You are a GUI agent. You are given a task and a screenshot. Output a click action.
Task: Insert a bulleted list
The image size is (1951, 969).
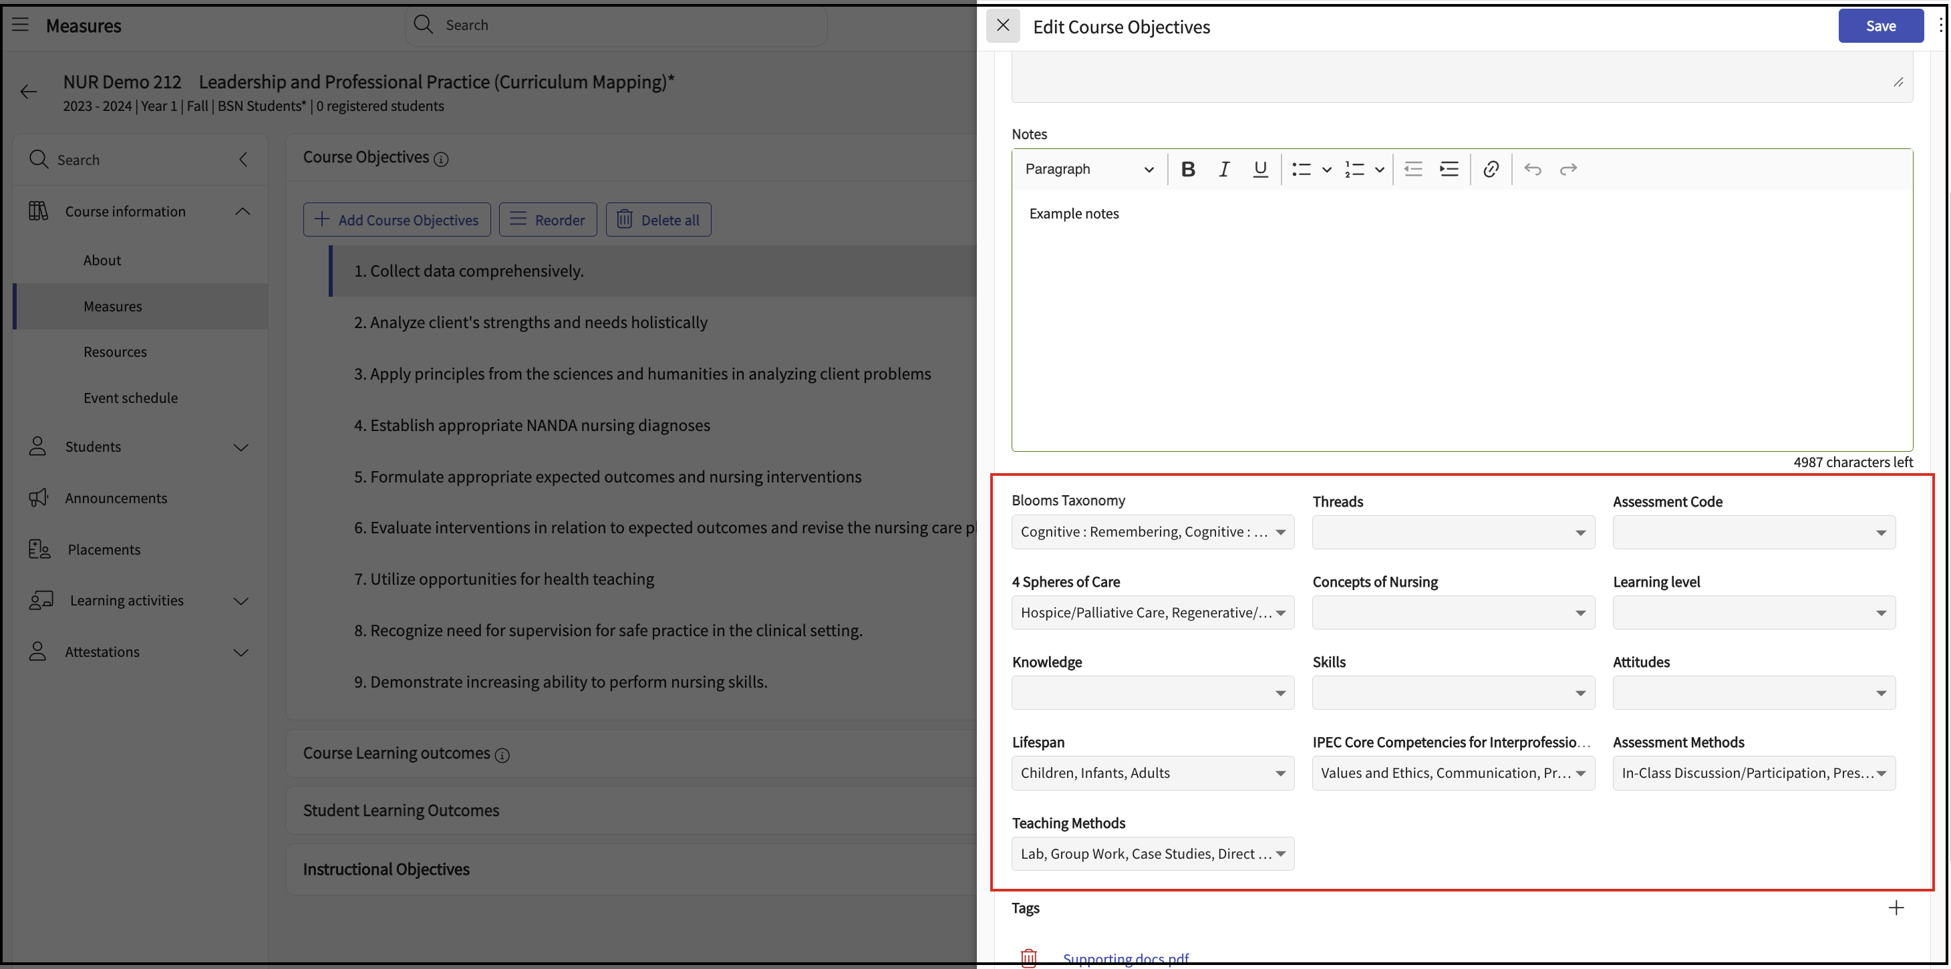pyautogui.click(x=1301, y=170)
